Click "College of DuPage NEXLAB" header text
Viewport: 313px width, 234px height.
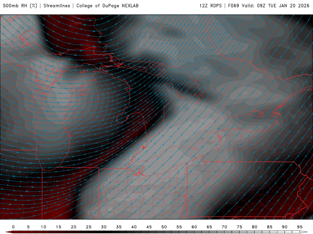tap(107, 6)
